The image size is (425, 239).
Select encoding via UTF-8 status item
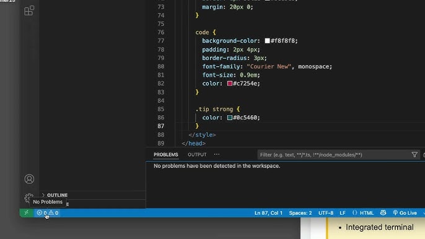tap(326, 213)
